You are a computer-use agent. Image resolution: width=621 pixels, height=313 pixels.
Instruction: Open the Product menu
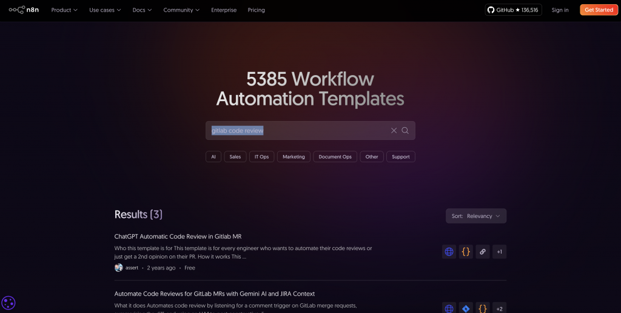point(64,10)
